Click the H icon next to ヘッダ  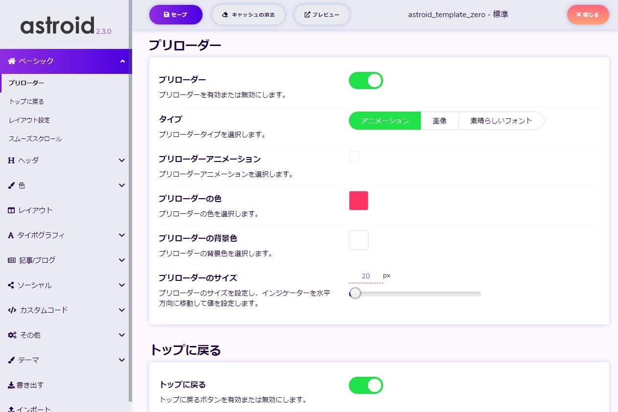[11, 160]
